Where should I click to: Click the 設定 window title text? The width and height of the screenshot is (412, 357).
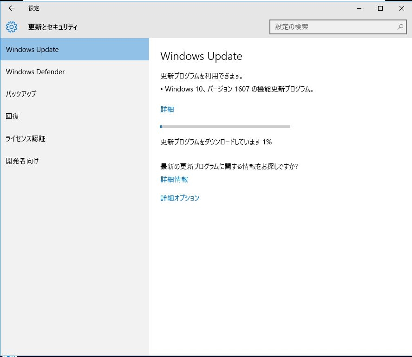(34, 8)
